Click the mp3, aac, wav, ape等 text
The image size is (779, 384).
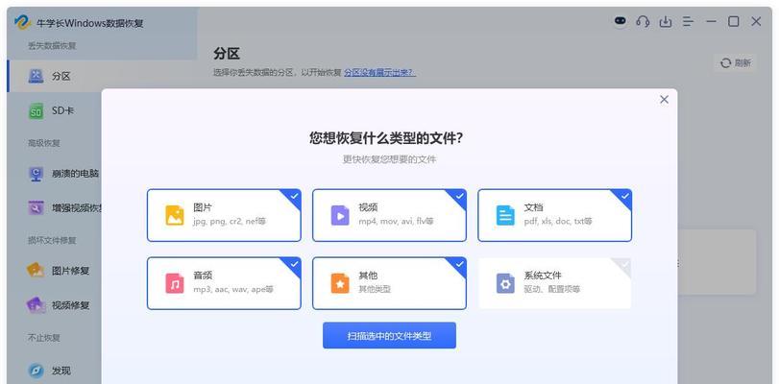(233, 289)
